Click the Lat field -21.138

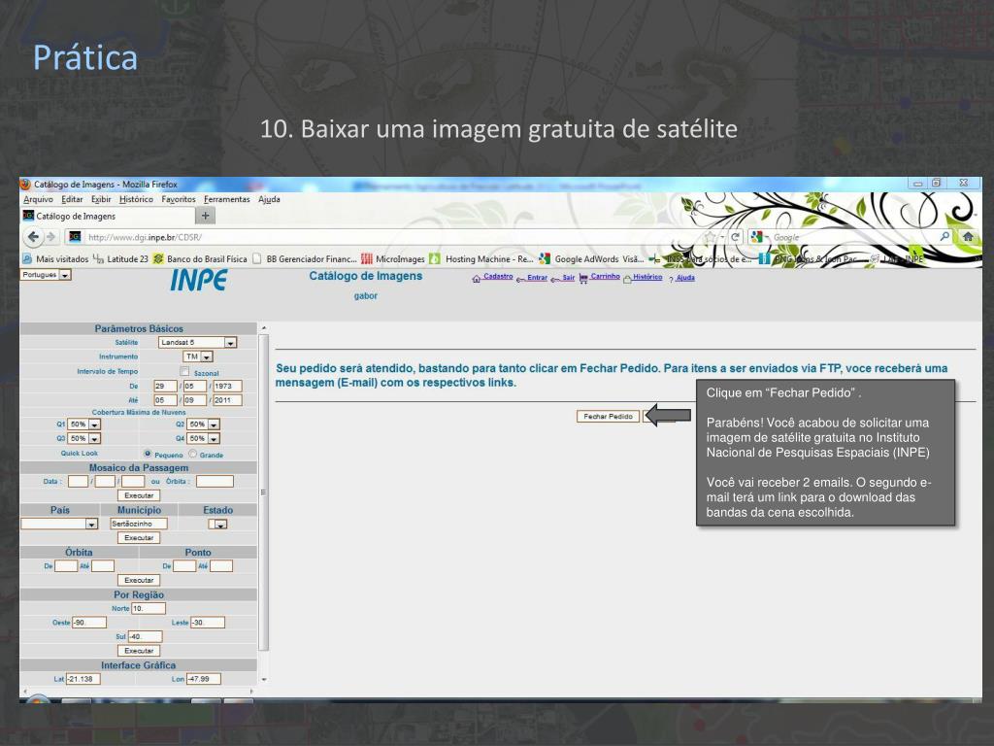83,679
